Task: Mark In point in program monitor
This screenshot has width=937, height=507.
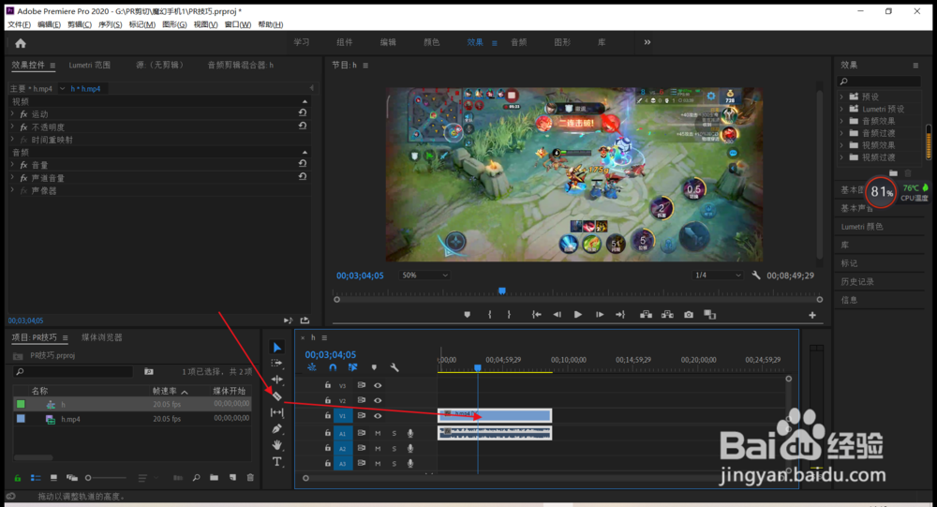Action: tap(489, 315)
